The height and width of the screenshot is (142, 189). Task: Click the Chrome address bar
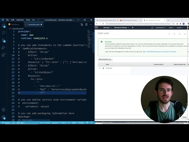point(140,24)
